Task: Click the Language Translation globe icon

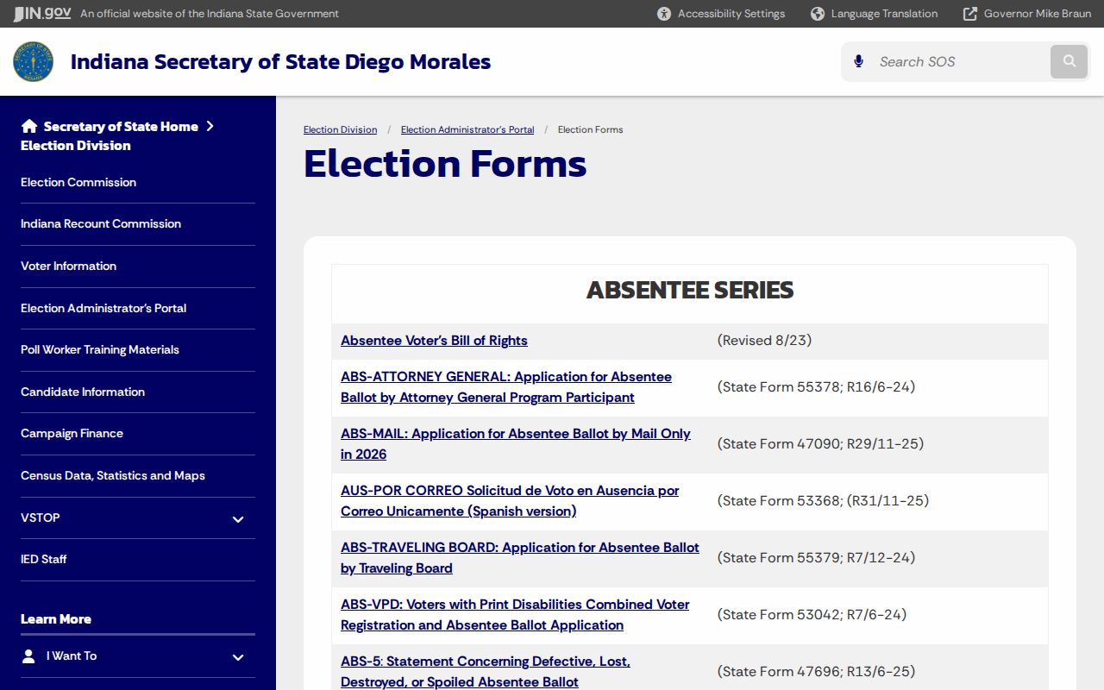Action: point(818,14)
